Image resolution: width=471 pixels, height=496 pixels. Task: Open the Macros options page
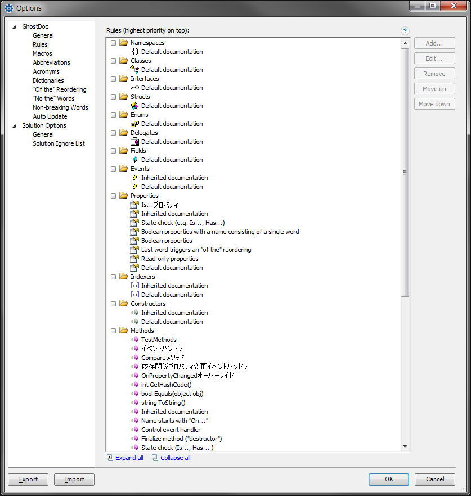click(42, 53)
